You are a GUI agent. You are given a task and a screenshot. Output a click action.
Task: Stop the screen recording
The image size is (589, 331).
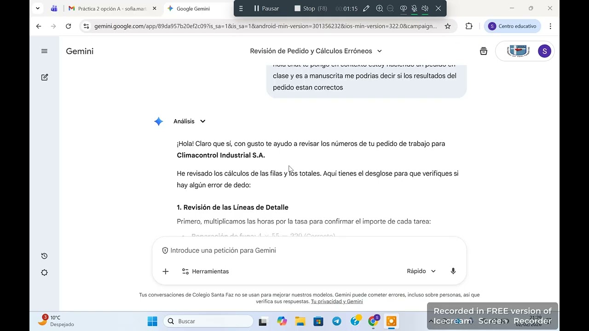(x=311, y=8)
